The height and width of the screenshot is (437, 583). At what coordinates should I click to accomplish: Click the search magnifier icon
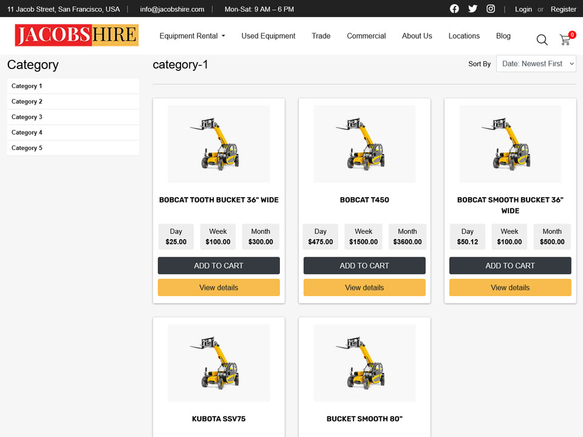click(x=542, y=39)
